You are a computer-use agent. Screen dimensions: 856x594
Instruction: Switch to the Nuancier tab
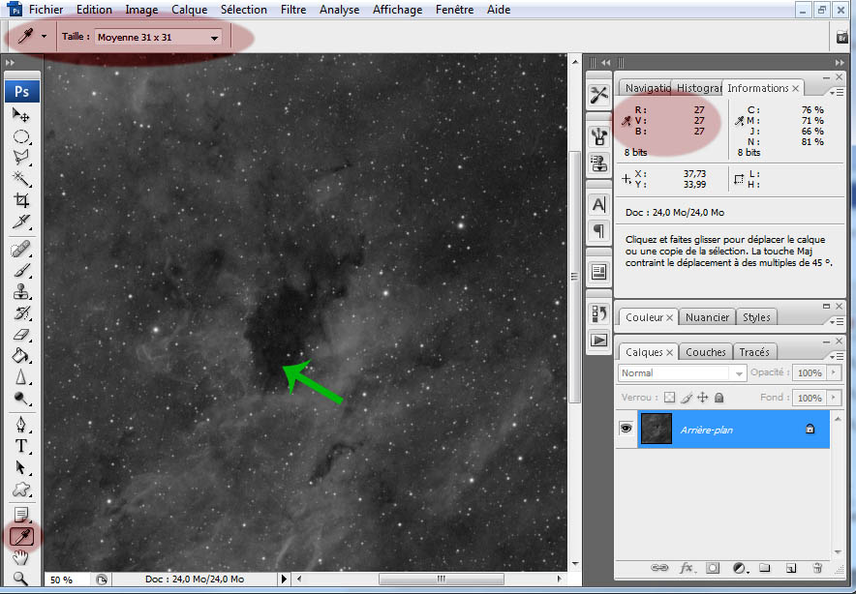tap(707, 317)
